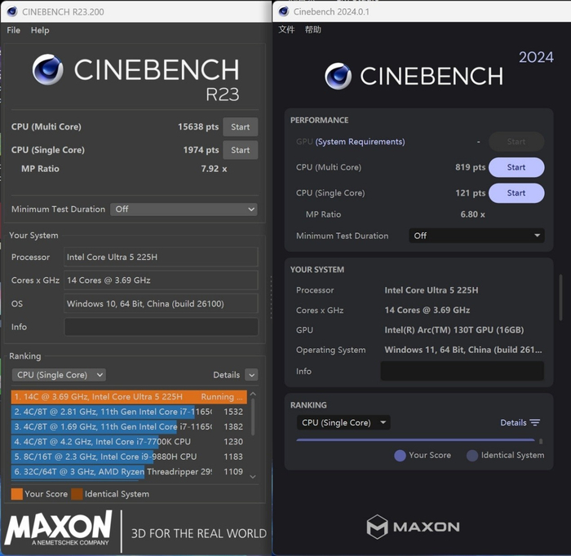This screenshot has height=556, width=571.
Task: Click the Cinebench 2024 title bar icon
Action: (x=284, y=11)
